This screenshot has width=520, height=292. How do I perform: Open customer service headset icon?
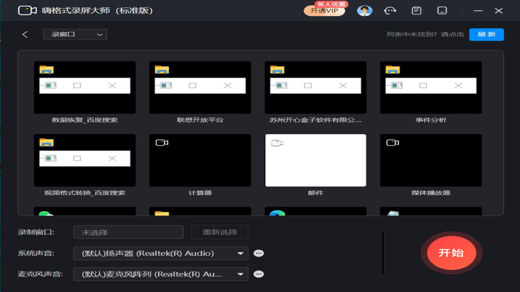[x=390, y=11]
